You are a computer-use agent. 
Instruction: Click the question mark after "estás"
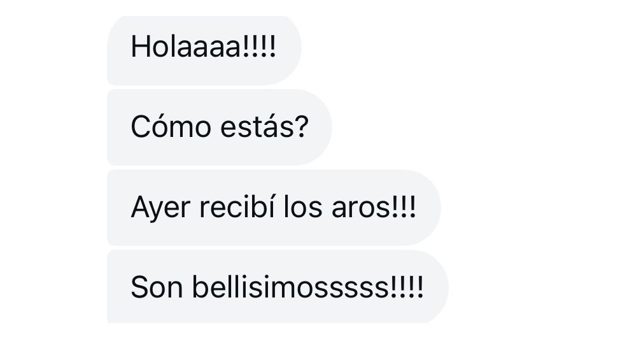(301, 126)
